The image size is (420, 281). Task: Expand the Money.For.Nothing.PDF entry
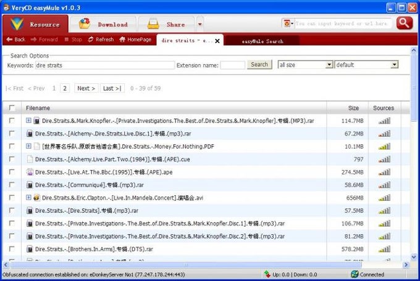pos(28,146)
